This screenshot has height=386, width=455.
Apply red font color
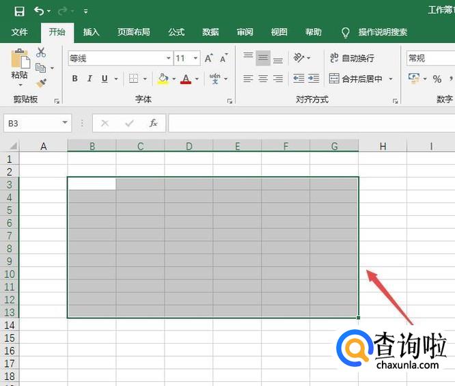pos(186,79)
